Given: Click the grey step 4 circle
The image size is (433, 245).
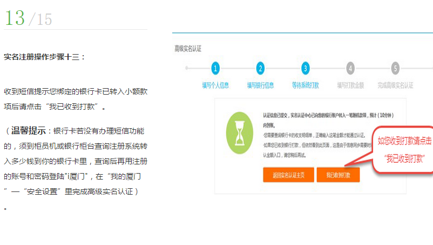Looking at the screenshot, I should tap(350, 68).
